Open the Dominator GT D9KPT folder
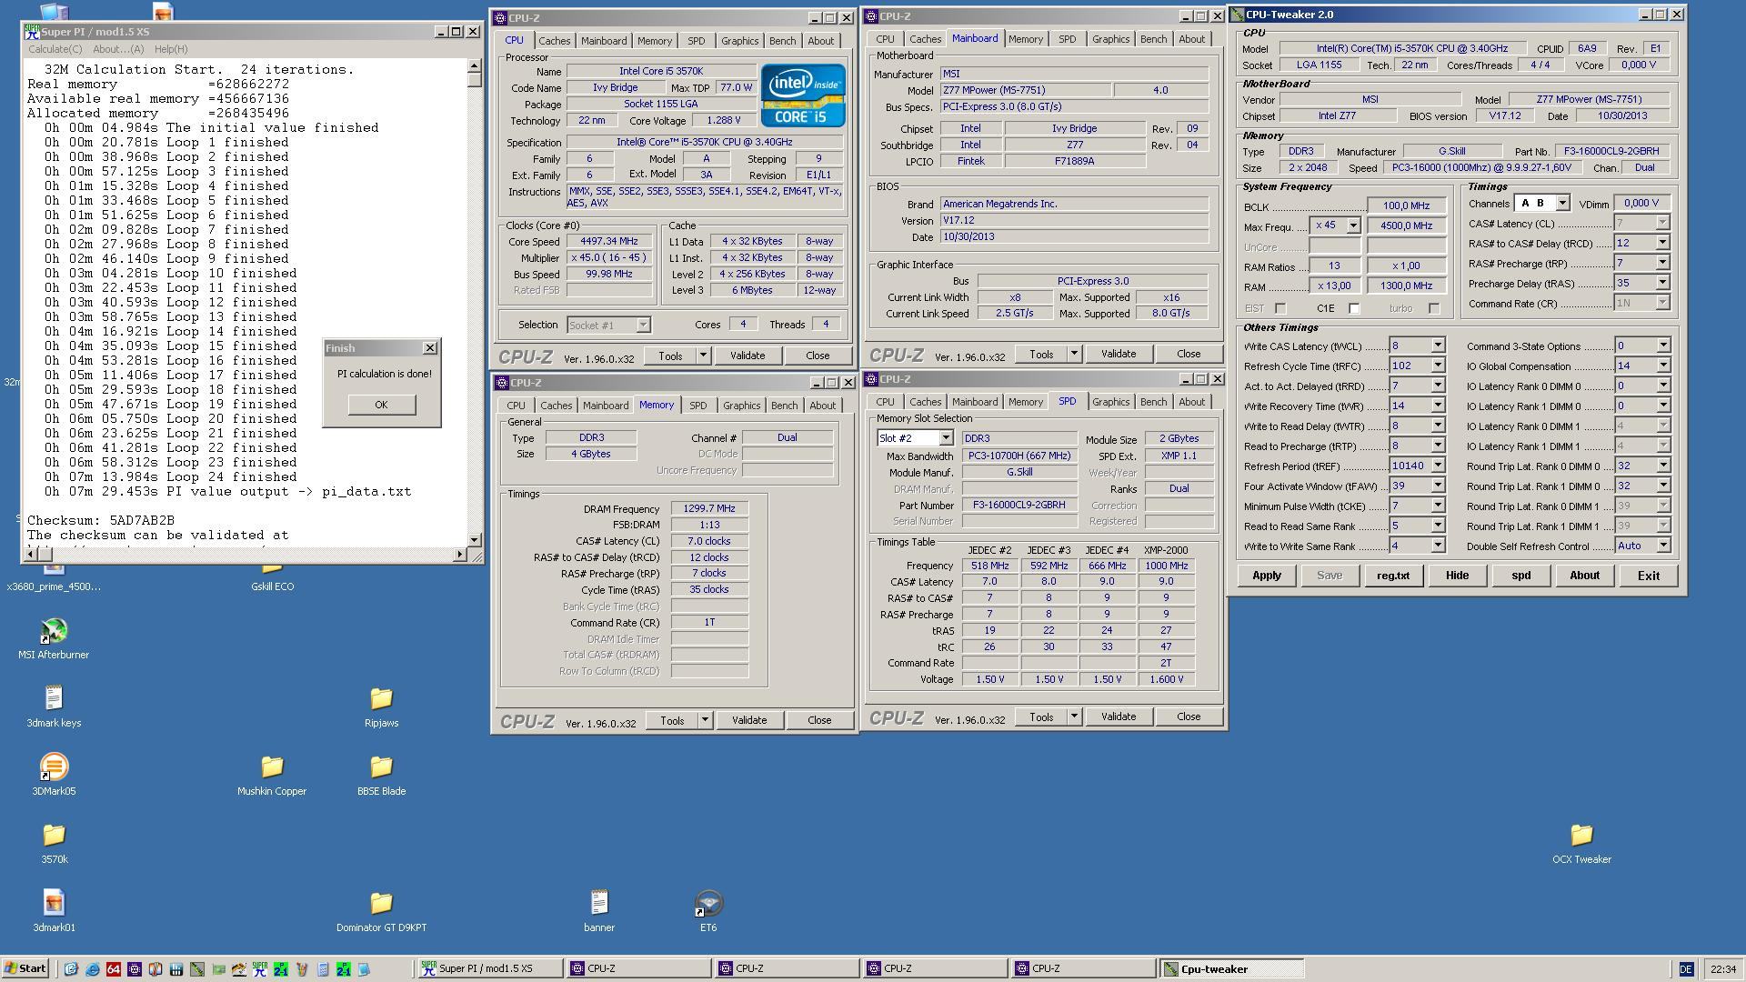1746x982 pixels. [381, 903]
